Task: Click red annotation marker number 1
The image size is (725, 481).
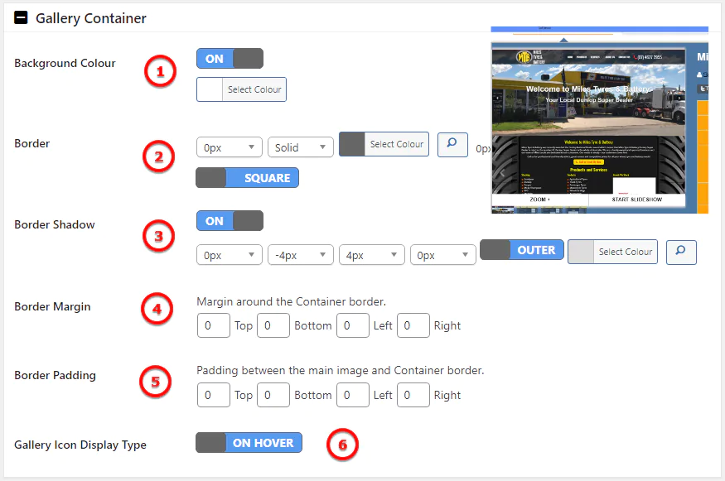Action: coord(160,72)
